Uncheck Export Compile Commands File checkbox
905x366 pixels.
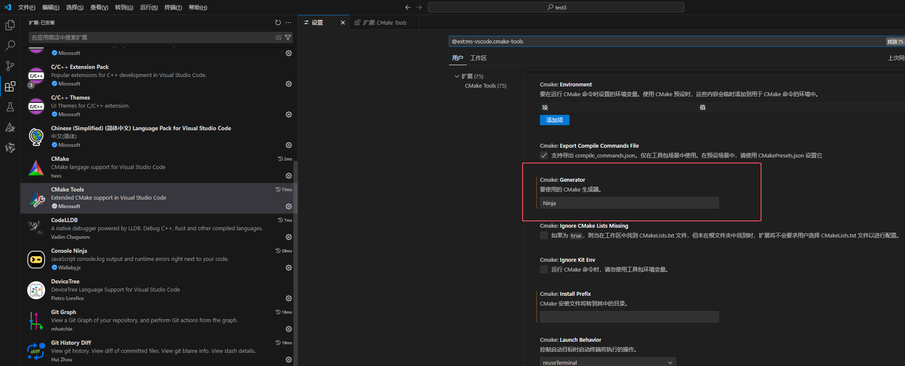point(544,155)
